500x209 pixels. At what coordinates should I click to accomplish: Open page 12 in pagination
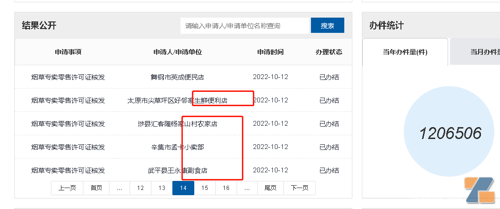coord(140,188)
